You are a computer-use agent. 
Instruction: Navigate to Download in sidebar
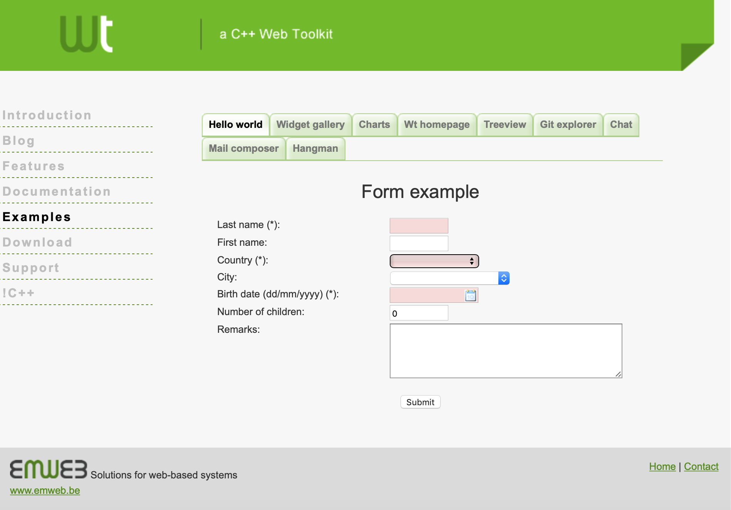tap(37, 242)
